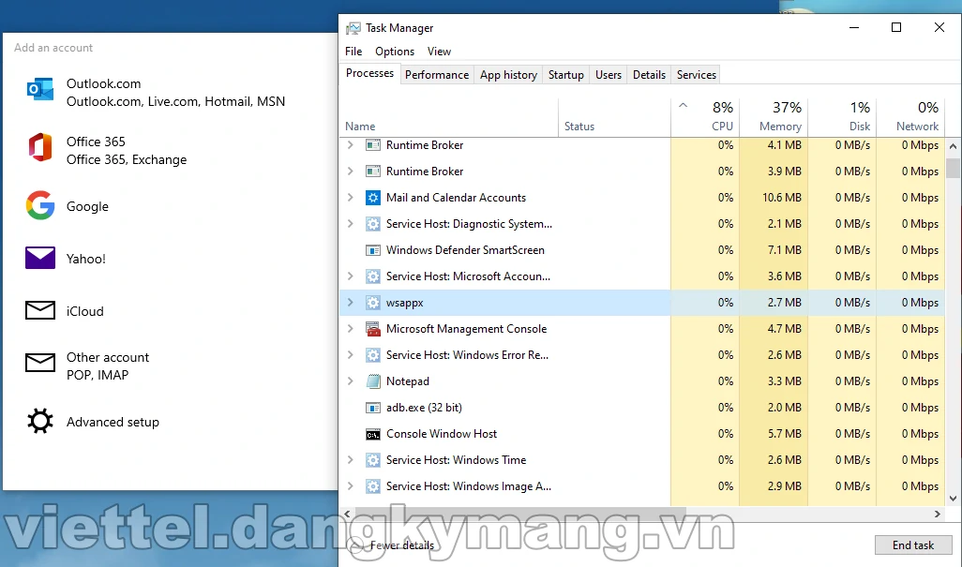
Task: Switch to the Performance tab
Action: [437, 75]
